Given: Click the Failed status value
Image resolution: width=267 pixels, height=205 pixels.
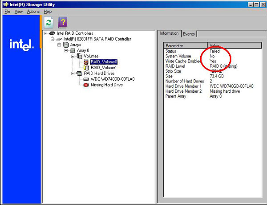Looking at the screenshot, I should (x=215, y=51).
